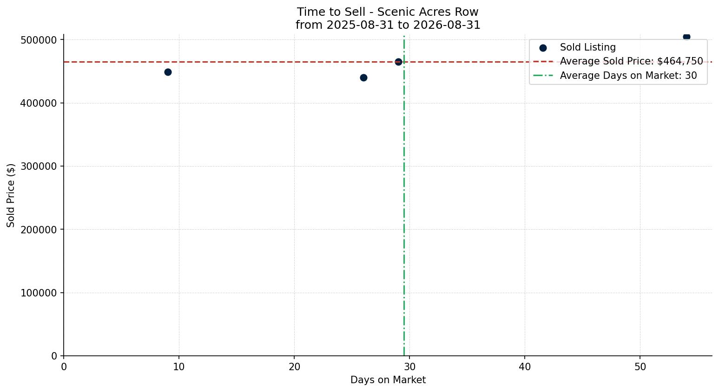Image resolution: width=719 pixels, height=392 pixels.
Task: Click the Sold Listing legend marker dot
Action: [x=543, y=48]
